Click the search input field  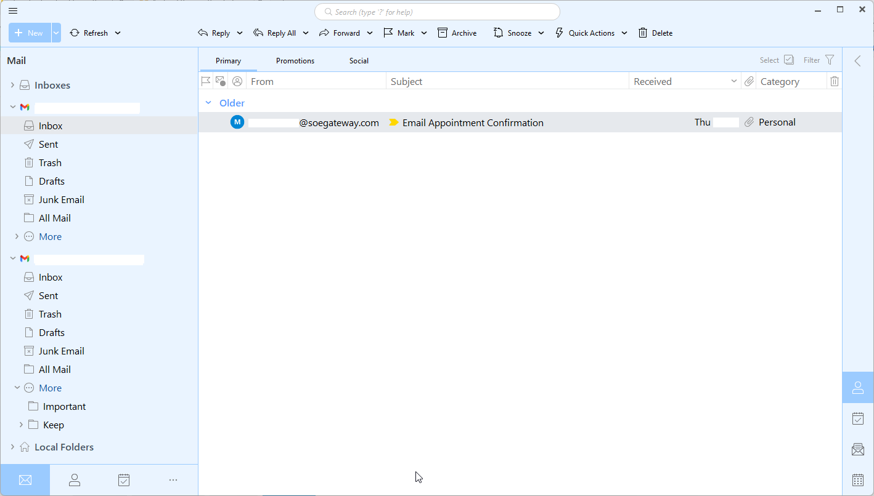438,12
